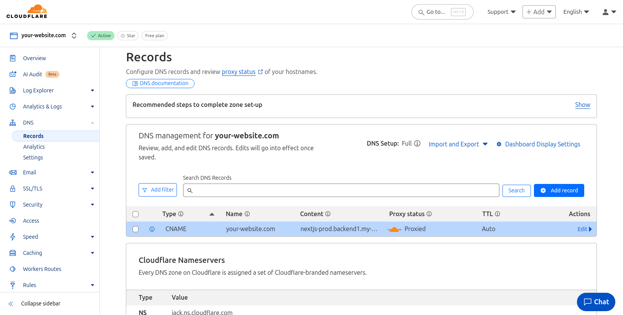
Task: Click the info icon on the CNAME row
Action: point(152,229)
